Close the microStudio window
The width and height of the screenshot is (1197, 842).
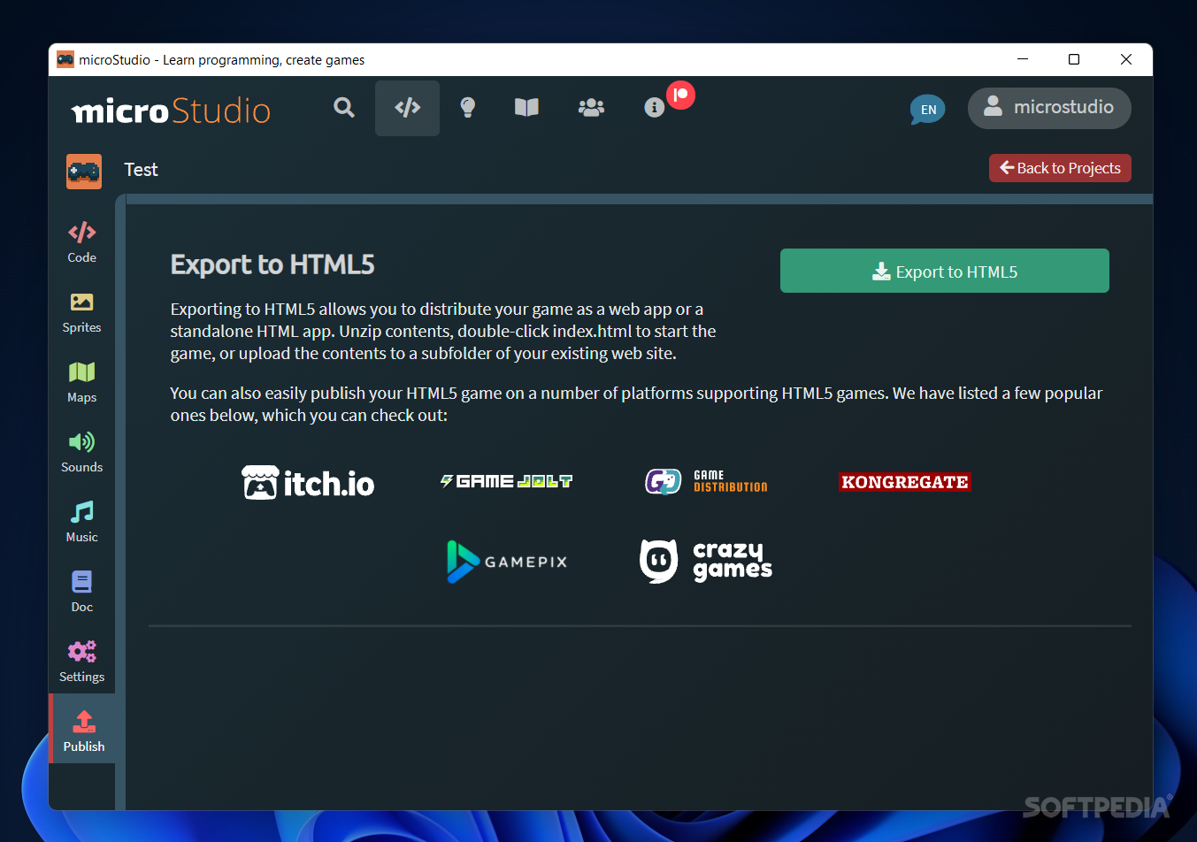pyautogui.click(x=1126, y=59)
